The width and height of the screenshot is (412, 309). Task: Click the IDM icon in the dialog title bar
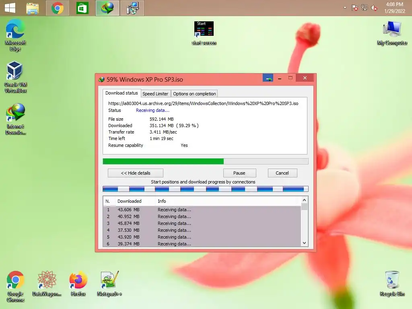[x=101, y=79]
